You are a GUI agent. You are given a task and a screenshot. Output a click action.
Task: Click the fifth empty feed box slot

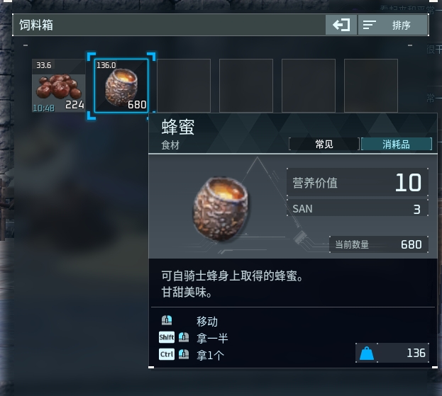click(309, 86)
